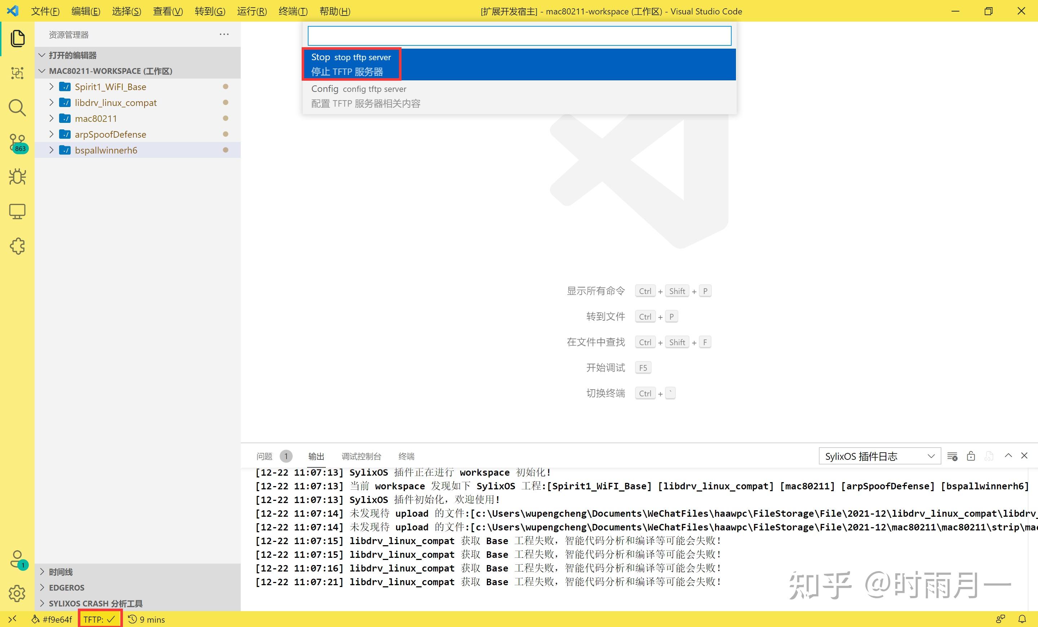Focus the quick pick input box

click(519, 36)
